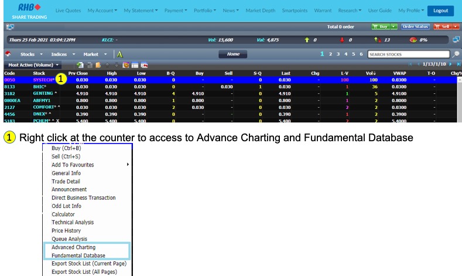The height and width of the screenshot is (276, 462).
Task: Choose Queue Analysis in context menu
Action: 69,239
